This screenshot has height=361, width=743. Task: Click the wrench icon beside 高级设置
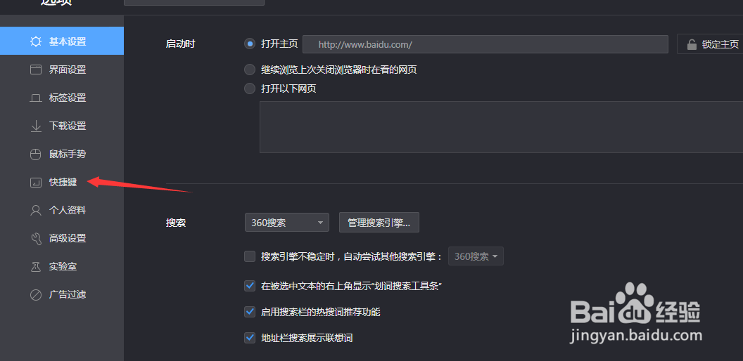36,239
